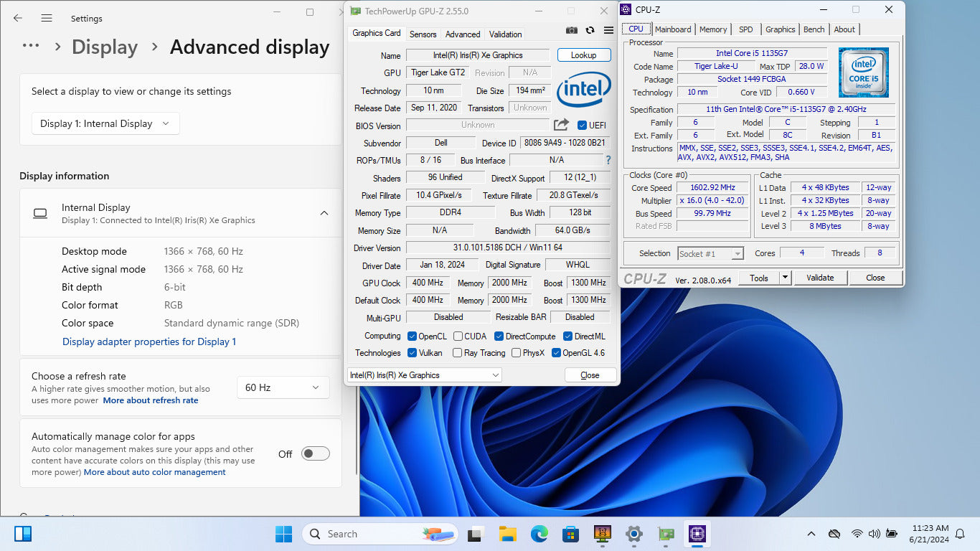Go to Display in the Settings breadcrumb
The height and width of the screenshot is (551, 980).
click(x=105, y=47)
